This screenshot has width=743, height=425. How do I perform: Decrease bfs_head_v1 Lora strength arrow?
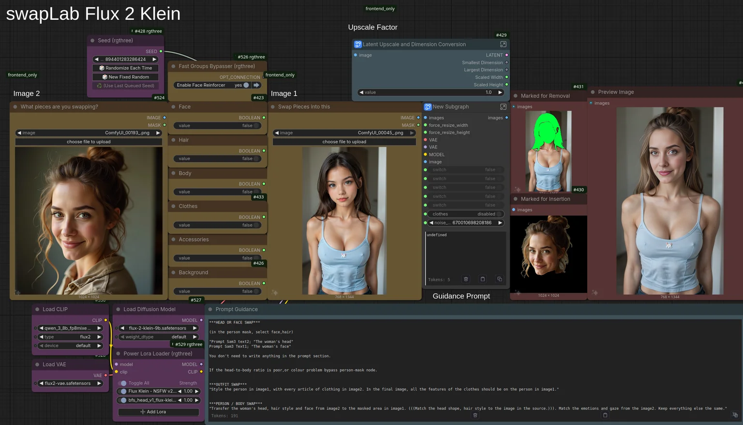(x=180, y=400)
